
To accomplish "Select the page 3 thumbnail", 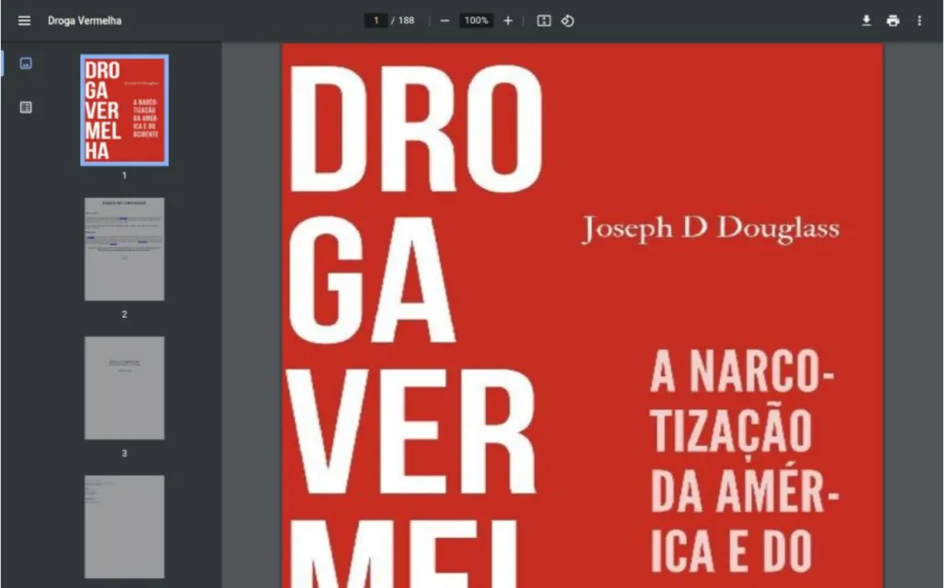I will click(x=124, y=388).
